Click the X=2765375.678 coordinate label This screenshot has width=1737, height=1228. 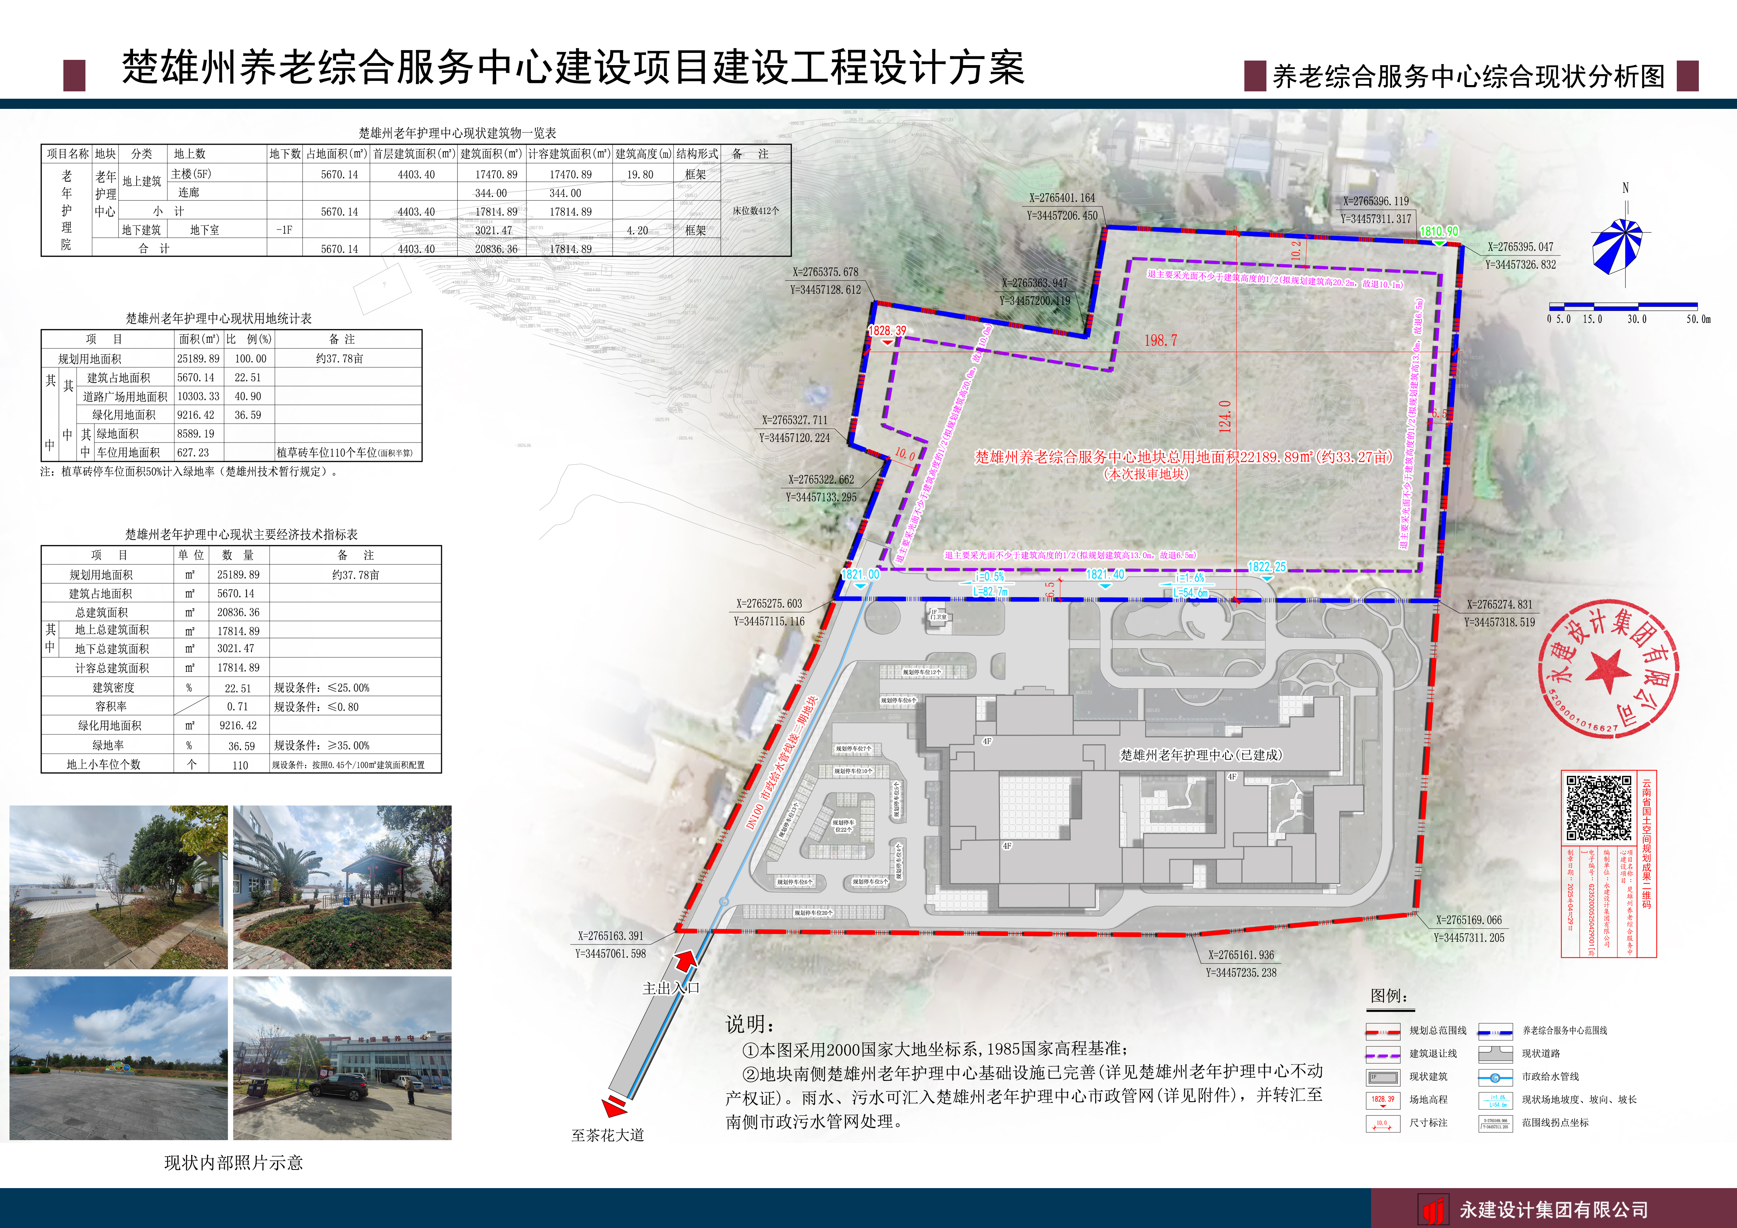[825, 272]
